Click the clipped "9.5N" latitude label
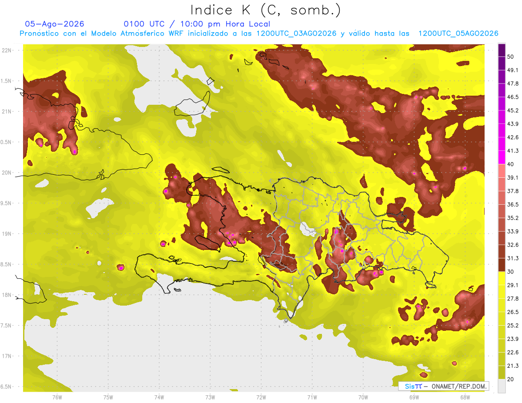The image size is (522, 403). pos(7,203)
